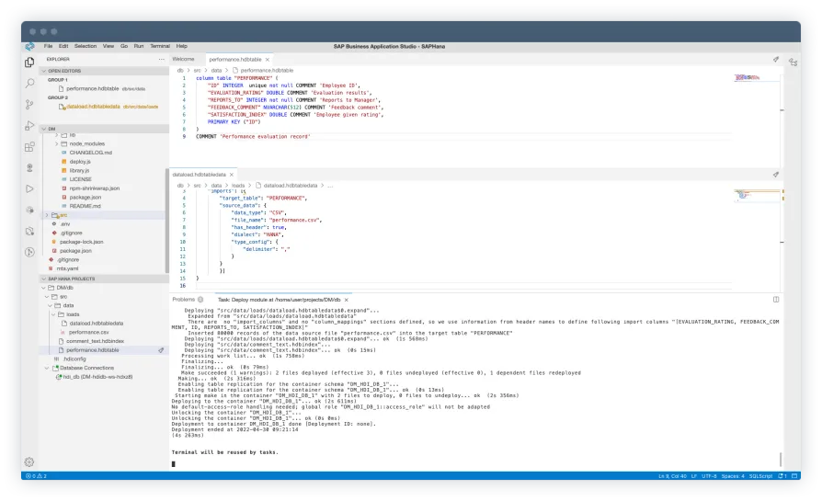
Task: Open library.js in the explorer
Action: (x=79, y=170)
